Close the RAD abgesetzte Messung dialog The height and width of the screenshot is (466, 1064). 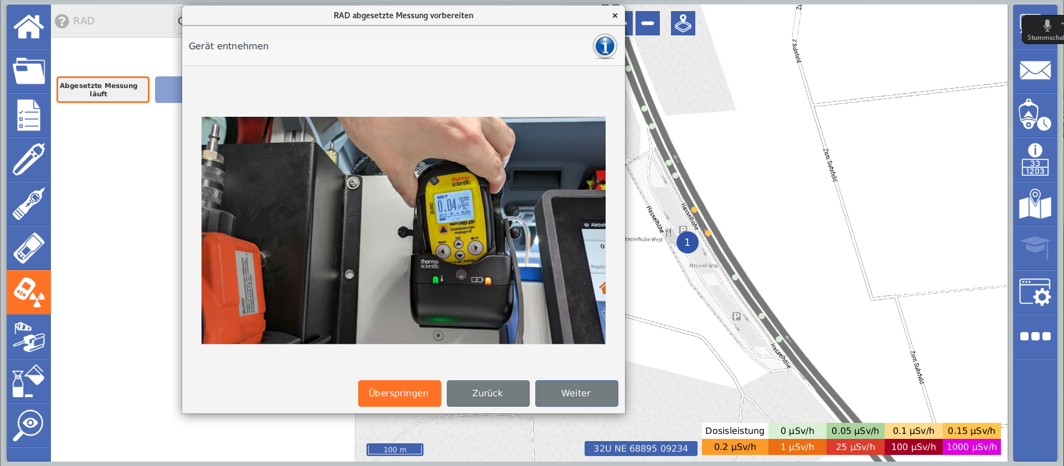tap(614, 15)
